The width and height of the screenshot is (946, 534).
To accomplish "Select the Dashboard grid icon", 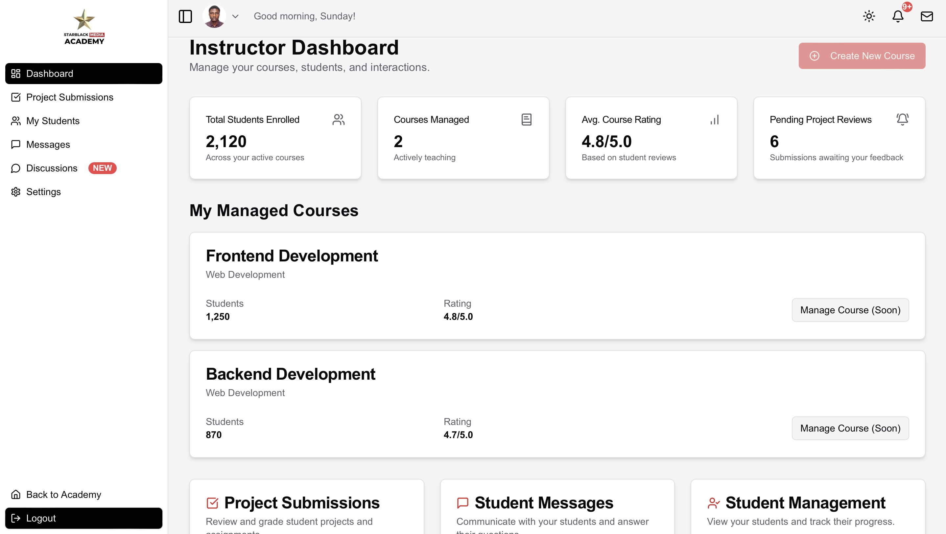I will click(15, 74).
